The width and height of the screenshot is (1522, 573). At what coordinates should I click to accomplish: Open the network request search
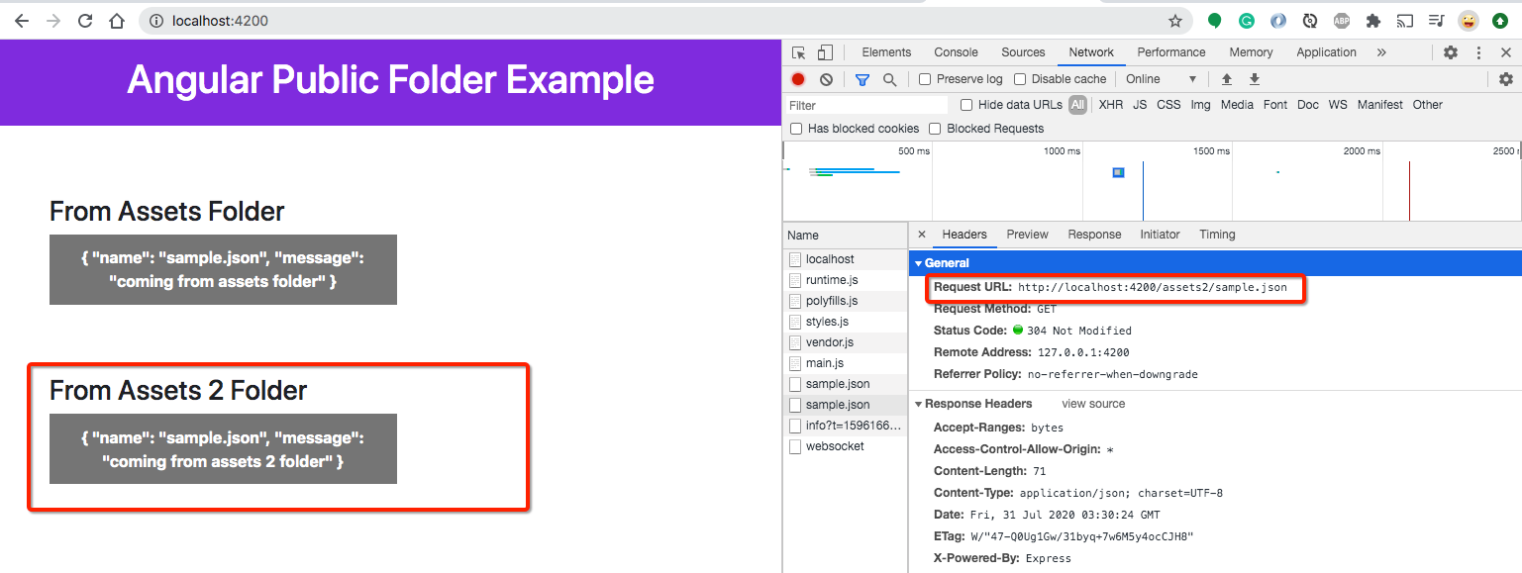click(887, 78)
